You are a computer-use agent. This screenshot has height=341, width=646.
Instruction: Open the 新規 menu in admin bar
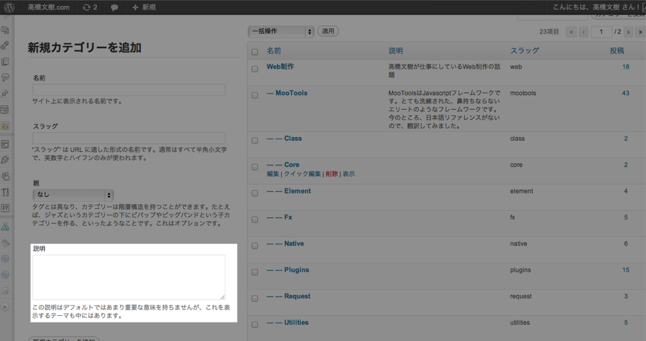pyautogui.click(x=144, y=7)
